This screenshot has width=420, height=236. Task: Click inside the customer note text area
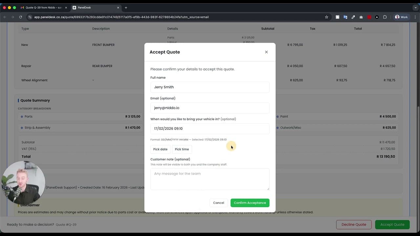pos(210,179)
